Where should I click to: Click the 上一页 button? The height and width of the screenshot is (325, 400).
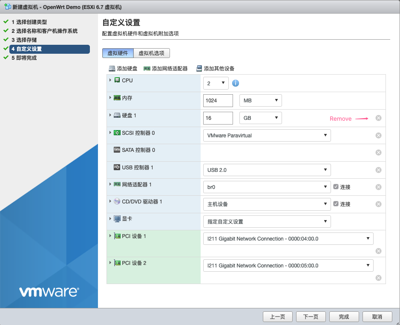[278, 317]
